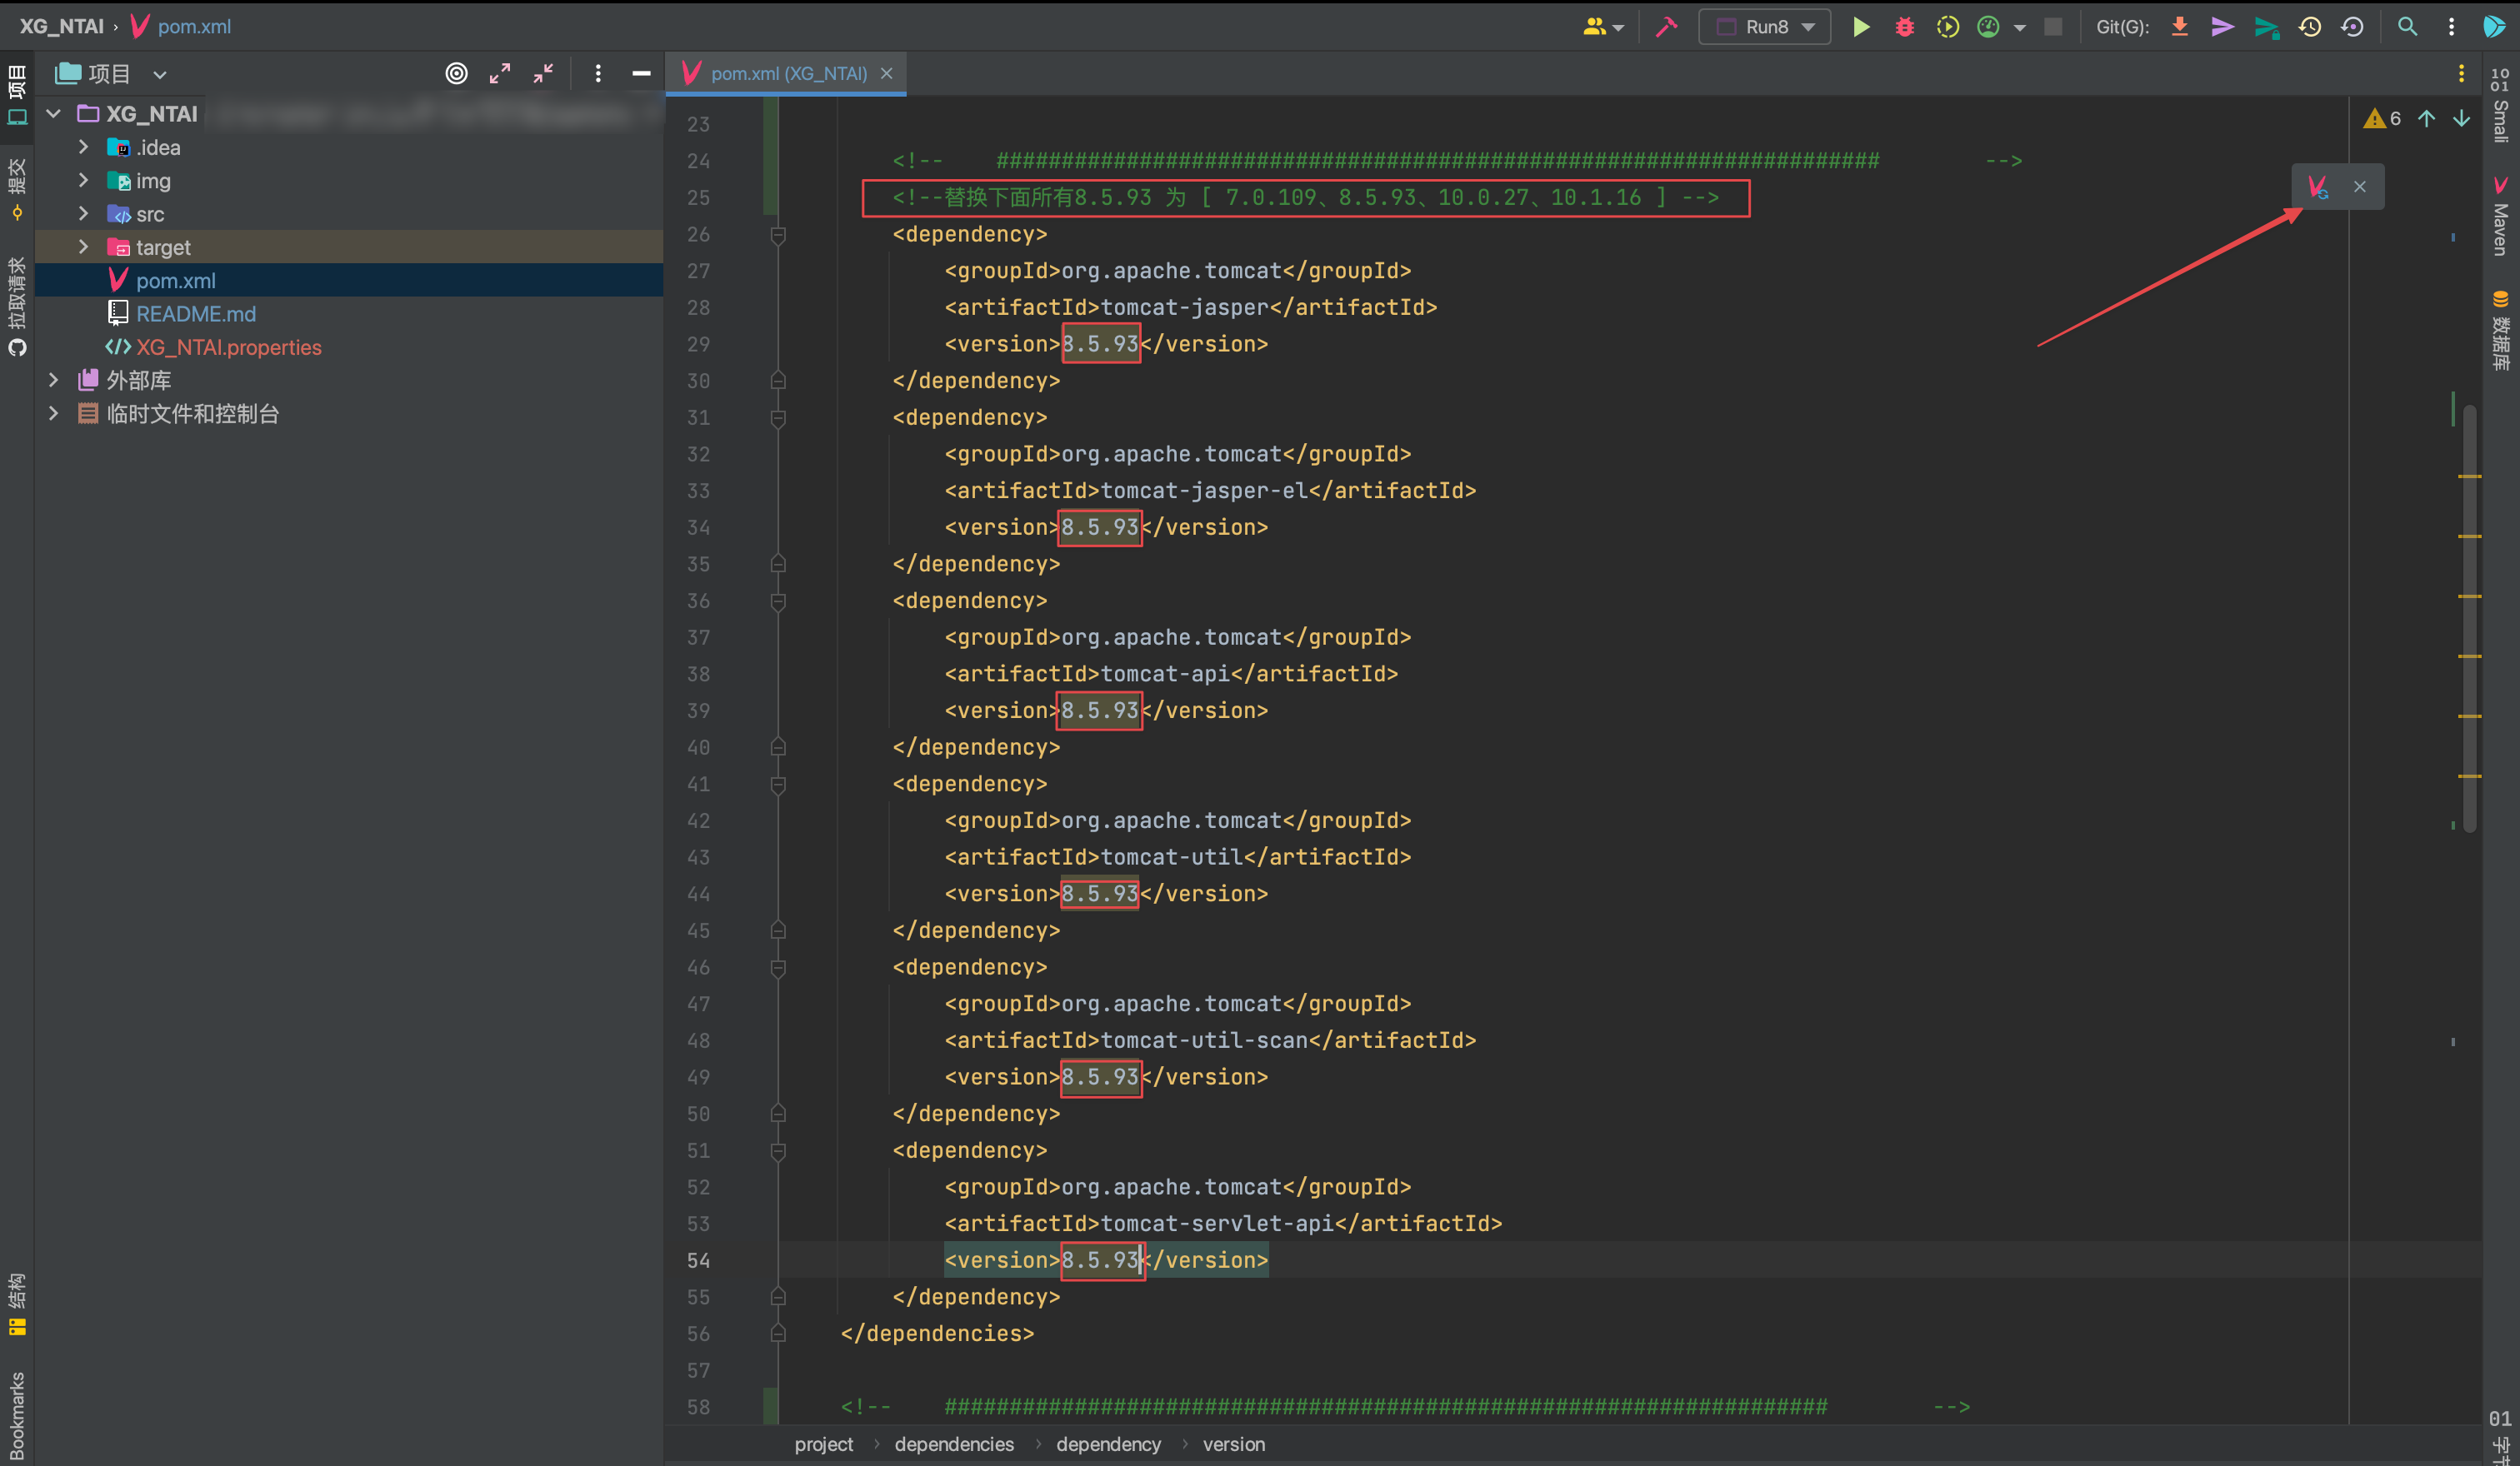Open the Run8 configuration dropdown
Screen dimensions: 2520x1466
click(x=1765, y=27)
